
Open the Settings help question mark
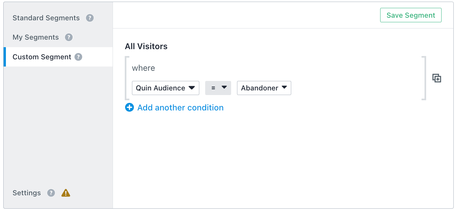(51, 193)
